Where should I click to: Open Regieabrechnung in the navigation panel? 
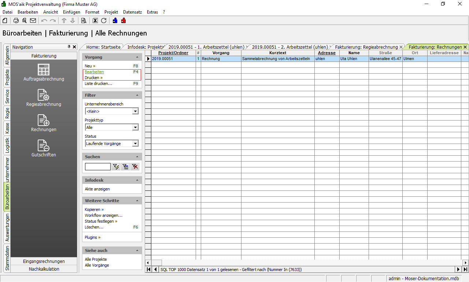tap(44, 95)
